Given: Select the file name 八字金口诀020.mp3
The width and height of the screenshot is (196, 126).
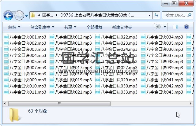Looking at the screenshot, I should pos(73,86).
